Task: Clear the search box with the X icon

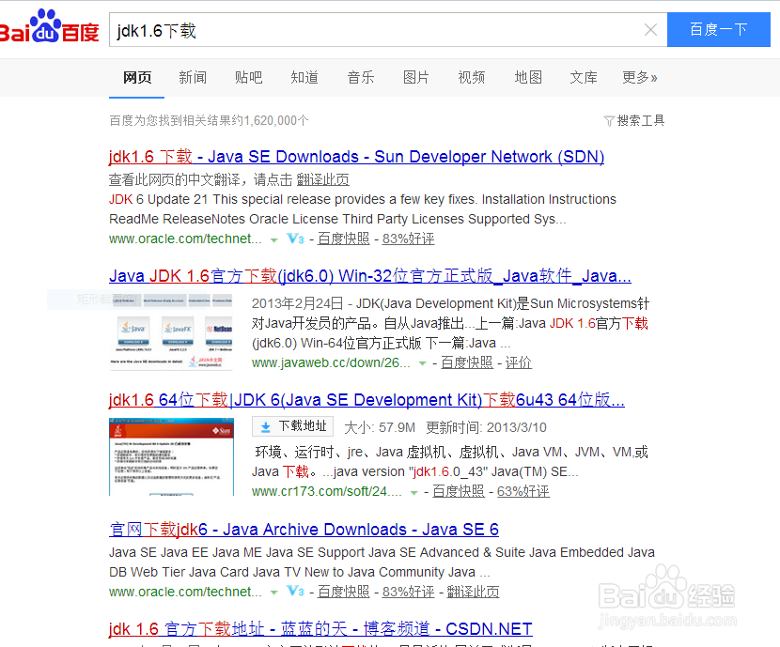Action: (x=650, y=30)
